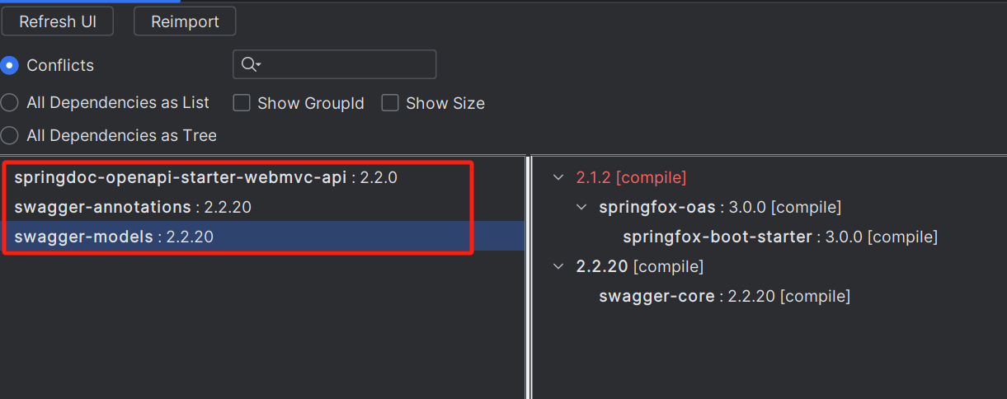Viewport: 1007px width, 399px height.
Task: Enable the Show Size checkbox
Action: pyautogui.click(x=390, y=103)
